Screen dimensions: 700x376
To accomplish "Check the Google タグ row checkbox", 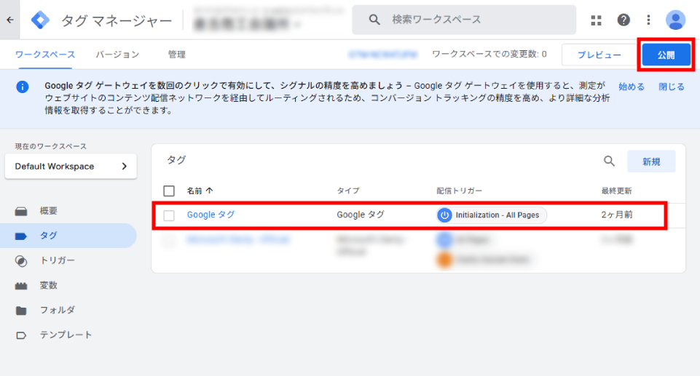I will click(169, 215).
